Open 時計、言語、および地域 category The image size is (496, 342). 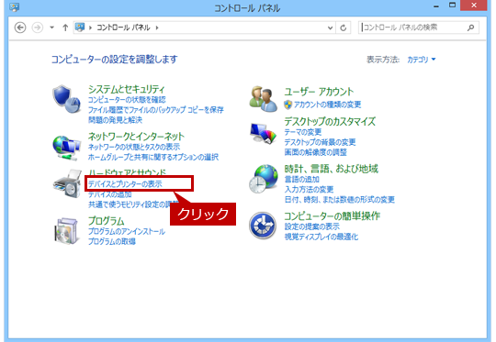point(331,169)
